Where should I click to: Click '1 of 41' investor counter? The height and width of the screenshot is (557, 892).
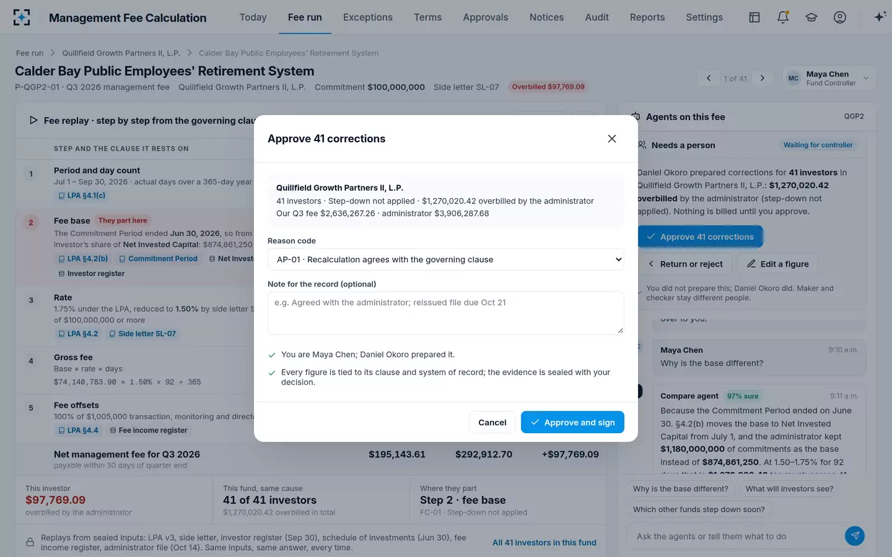click(735, 79)
